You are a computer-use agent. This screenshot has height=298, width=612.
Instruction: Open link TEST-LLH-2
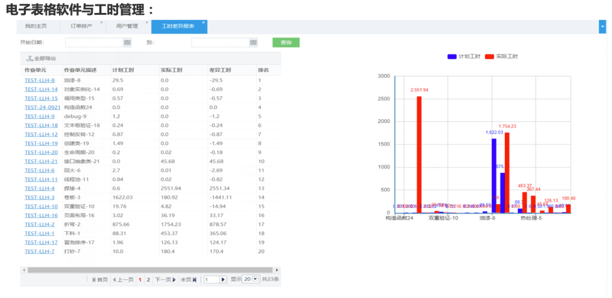point(40,224)
